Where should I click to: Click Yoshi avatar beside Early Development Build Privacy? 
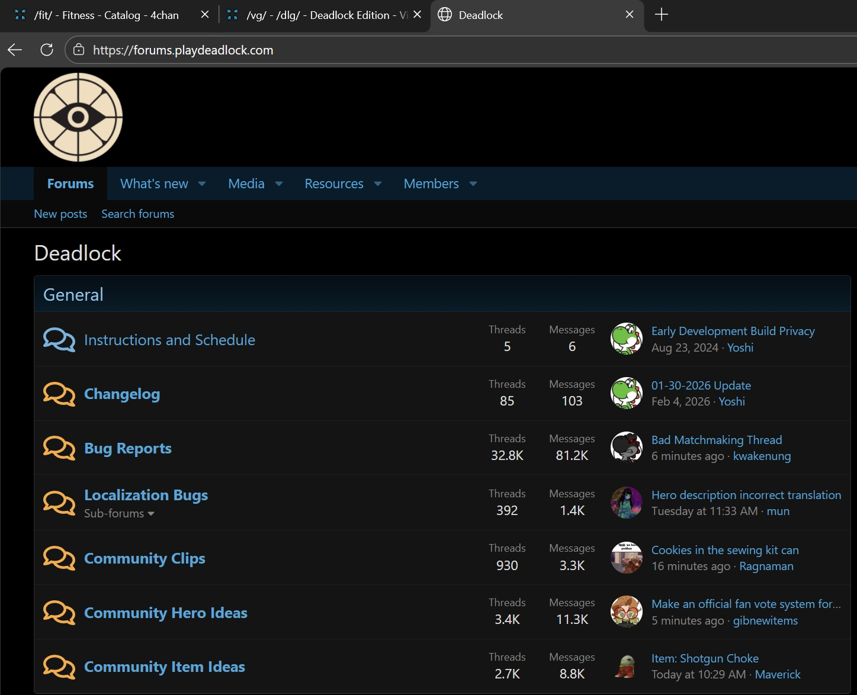627,339
